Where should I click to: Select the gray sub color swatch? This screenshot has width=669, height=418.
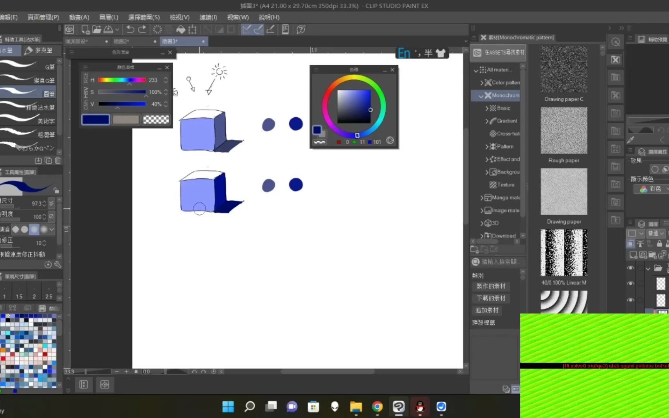126,120
